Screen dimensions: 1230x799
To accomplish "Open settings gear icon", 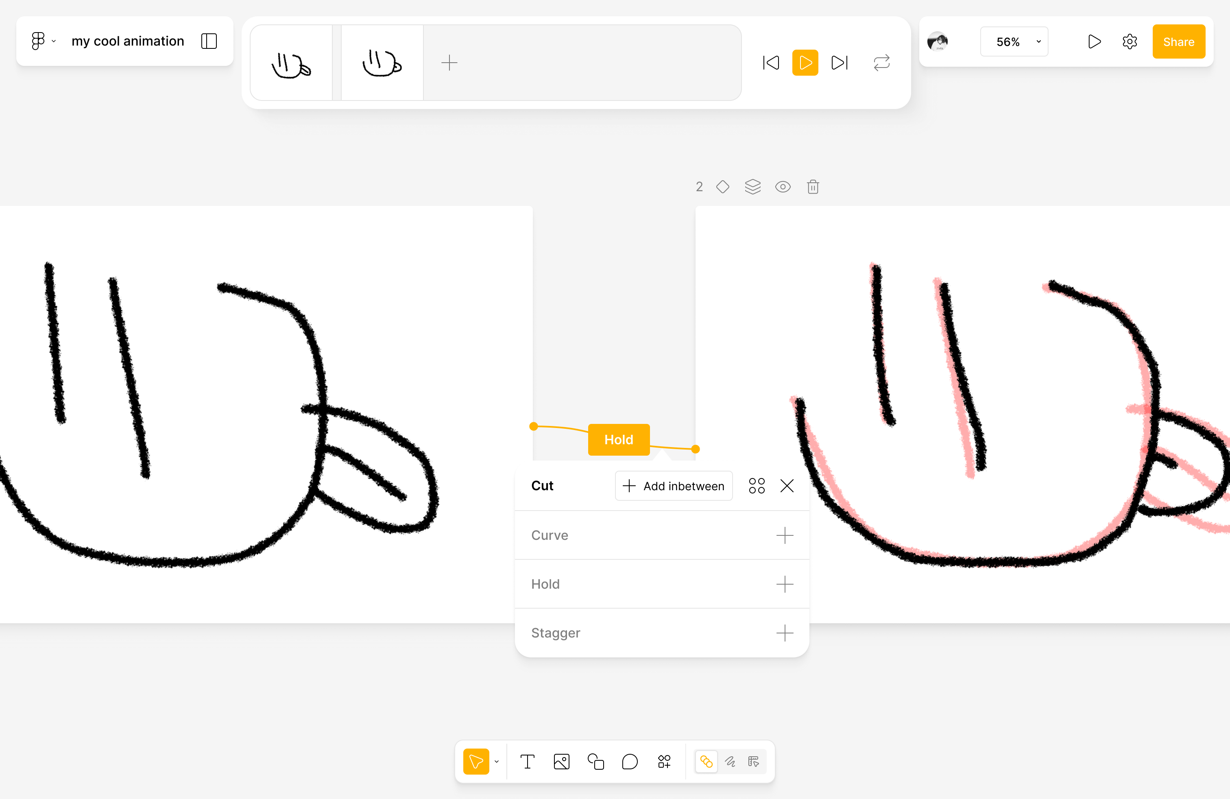I will (x=1130, y=41).
